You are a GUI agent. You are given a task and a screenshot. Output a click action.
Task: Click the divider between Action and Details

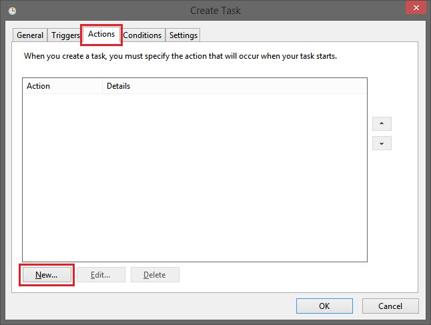[103, 86]
